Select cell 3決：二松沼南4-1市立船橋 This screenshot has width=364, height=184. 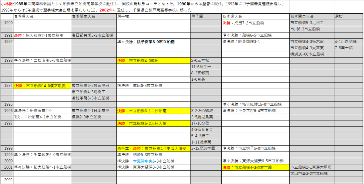(42, 117)
